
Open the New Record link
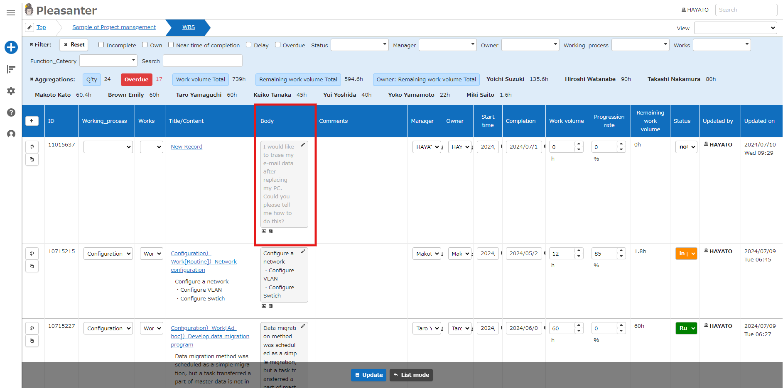(x=187, y=147)
